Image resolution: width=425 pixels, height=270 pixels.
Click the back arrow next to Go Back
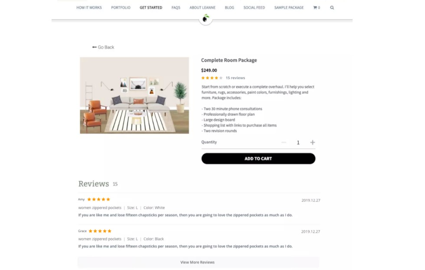pyautogui.click(x=94, y=47)
